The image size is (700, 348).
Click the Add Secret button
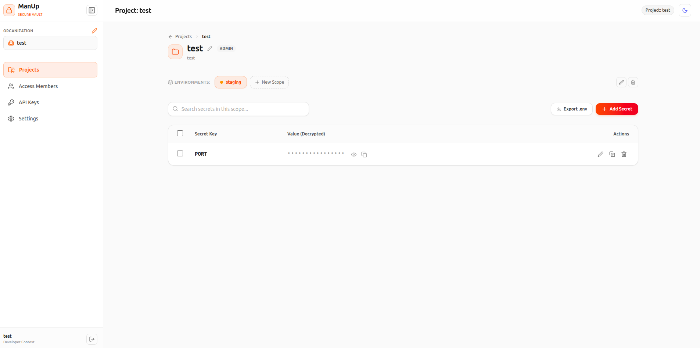pyautogui.click(x=617, y=109)
